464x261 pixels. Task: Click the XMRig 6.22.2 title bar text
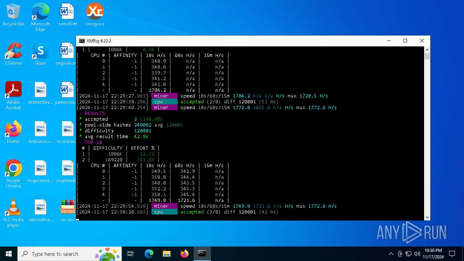[99, 41]
